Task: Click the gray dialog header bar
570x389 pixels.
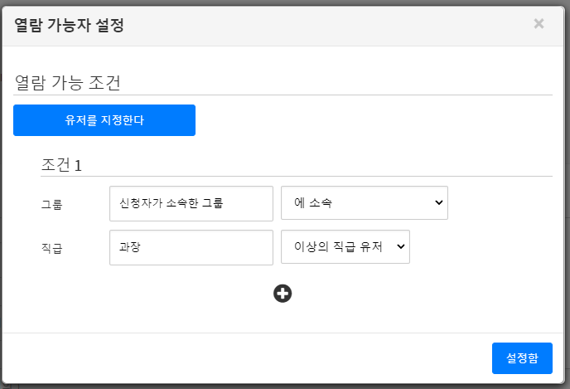Action: click(x=331, y=24)
